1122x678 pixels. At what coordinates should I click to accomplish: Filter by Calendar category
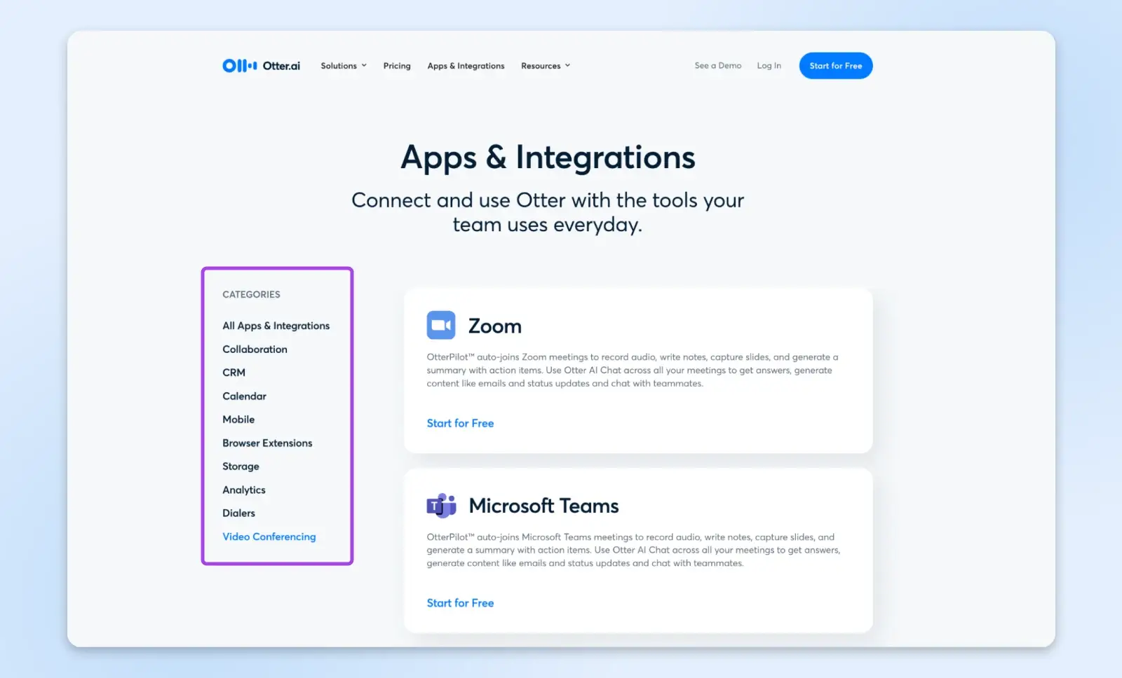pyautogui.click(x=245, y=396)
